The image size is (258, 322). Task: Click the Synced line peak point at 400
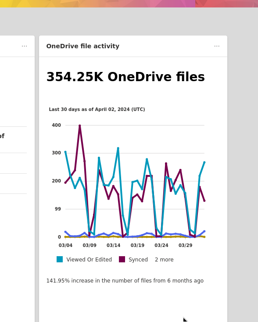click(80, 125)
